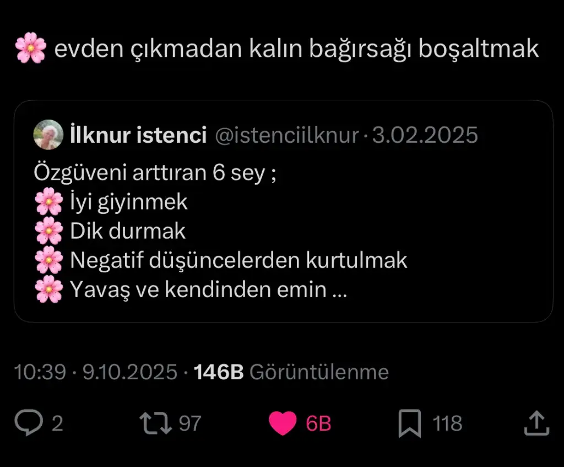Click the 10:39 · 9.10.2025 timestamp
The image size is (564, 467).
pos(96,372)
